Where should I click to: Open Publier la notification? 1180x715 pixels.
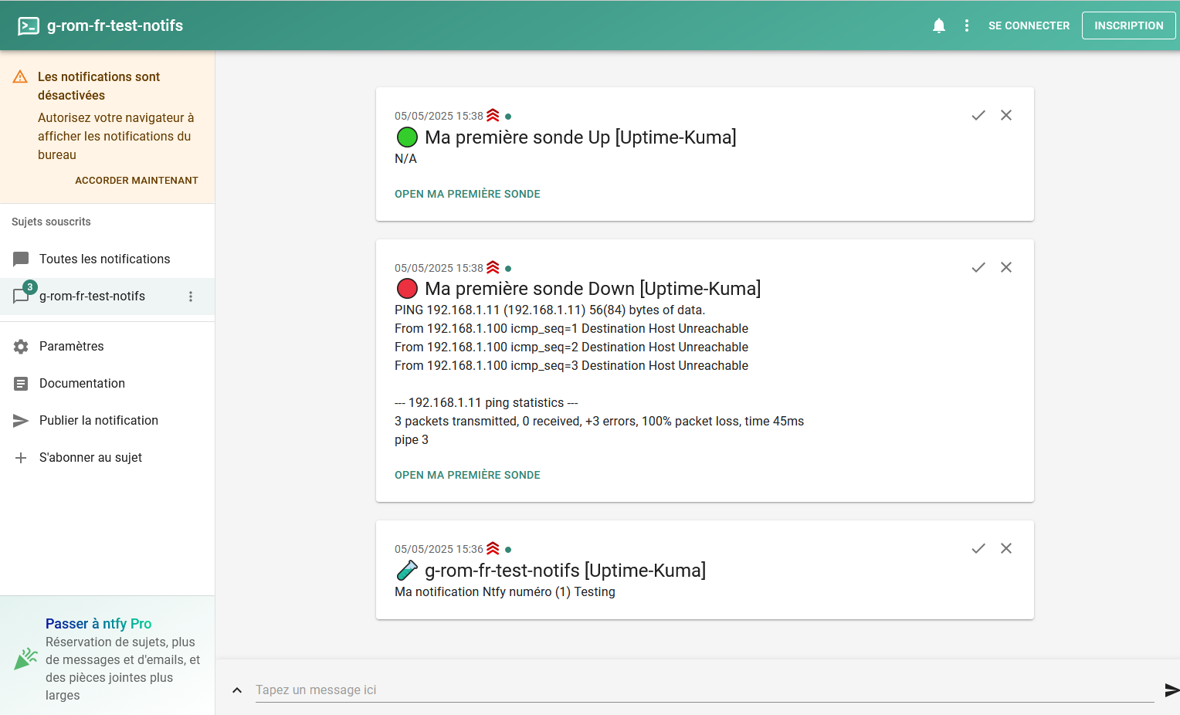107,421
